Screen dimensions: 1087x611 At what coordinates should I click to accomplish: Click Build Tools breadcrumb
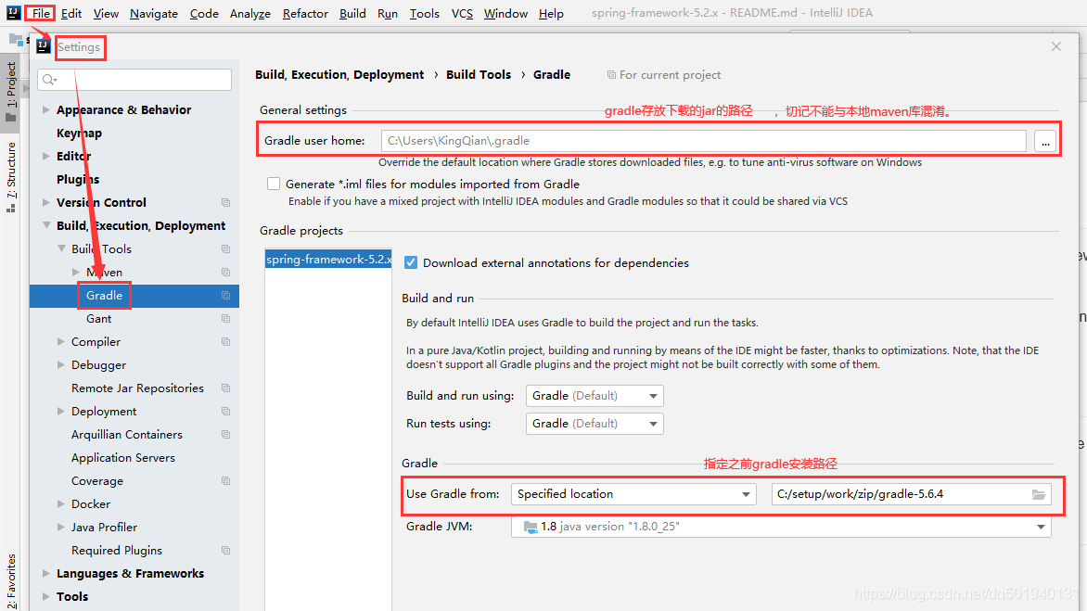(479, 75)
